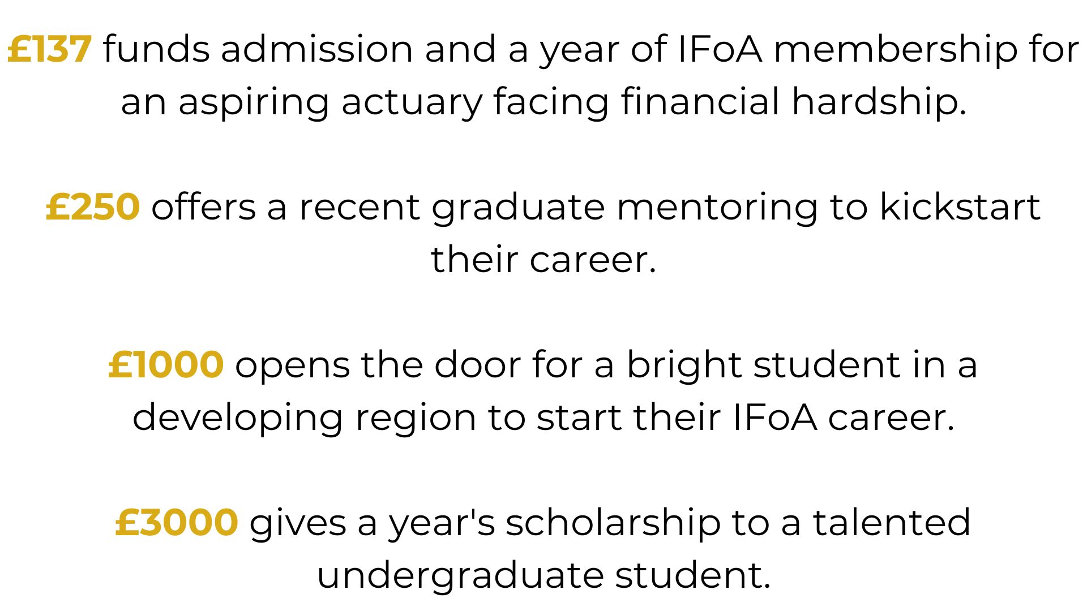Click the word "admission"
This screenshot has height=611, width=1087.
click(x=316, y=49)
